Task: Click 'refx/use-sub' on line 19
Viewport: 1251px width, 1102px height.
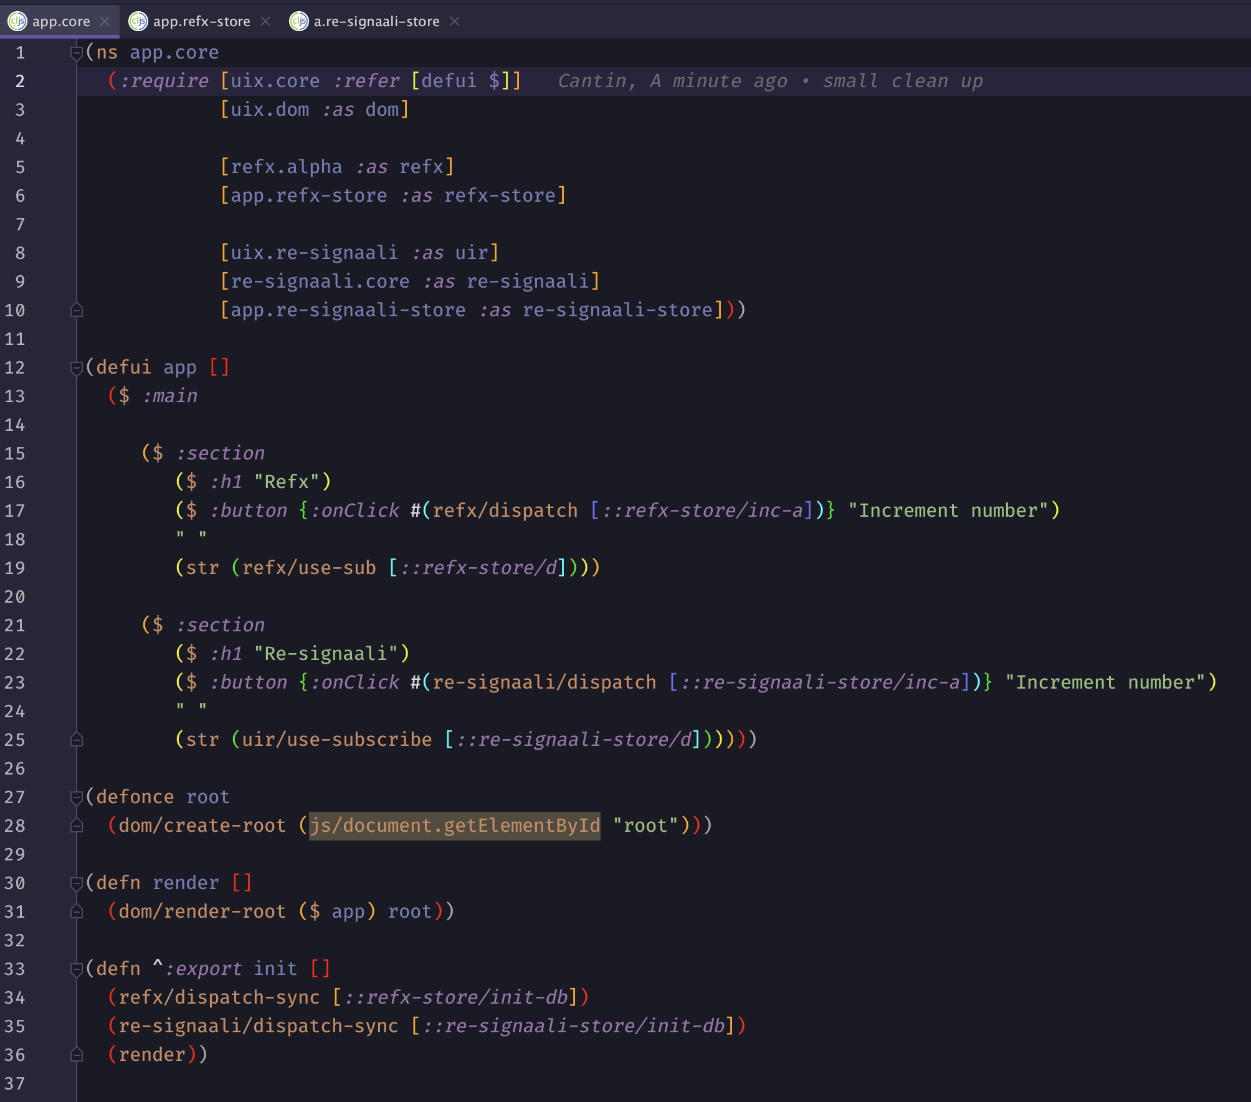Action: [x=309, y=568]
